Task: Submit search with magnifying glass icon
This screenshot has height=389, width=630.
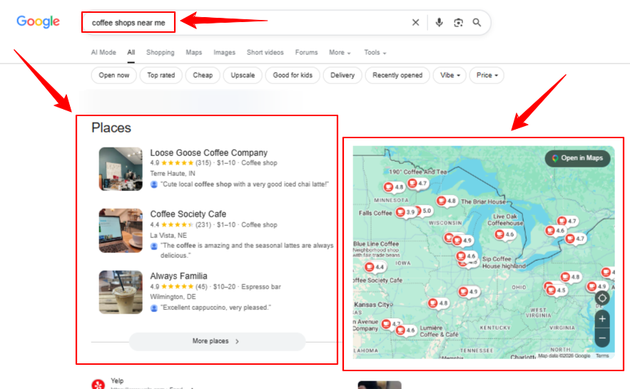Action: pyautogui.click(x=477, y=23)
